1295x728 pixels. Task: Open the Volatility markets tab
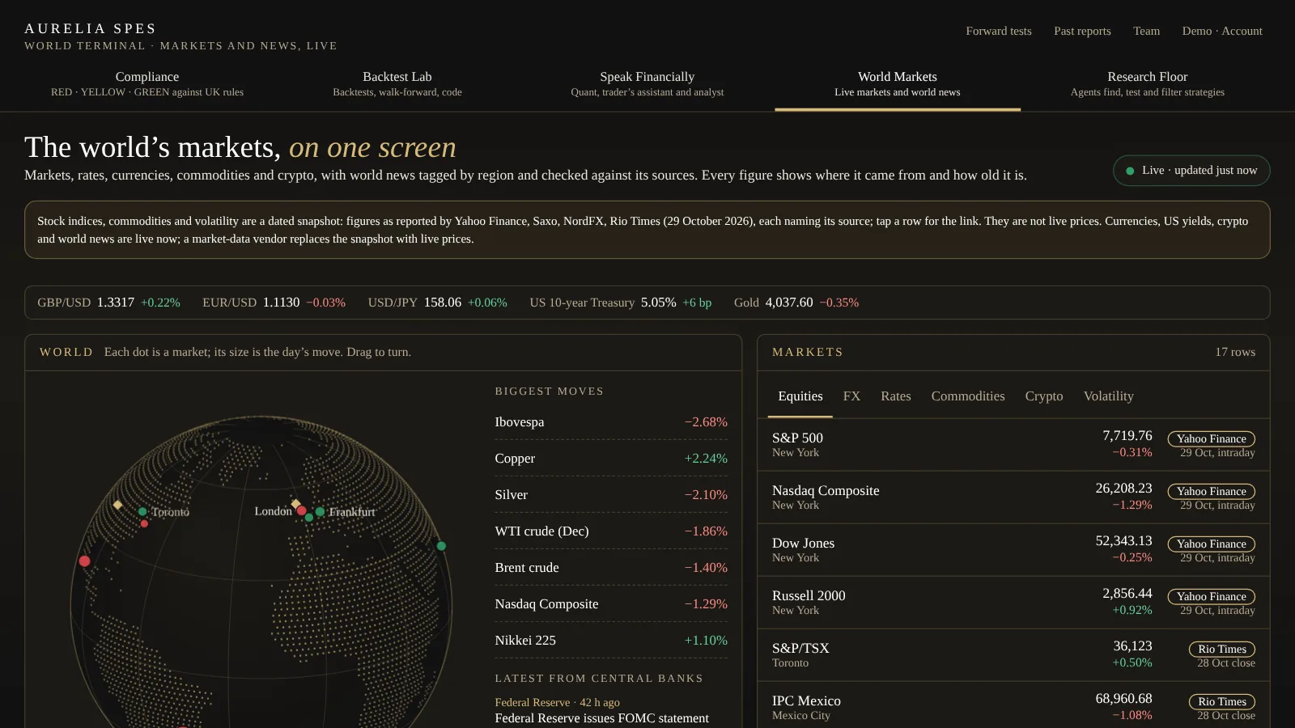tap(1109, 396)
